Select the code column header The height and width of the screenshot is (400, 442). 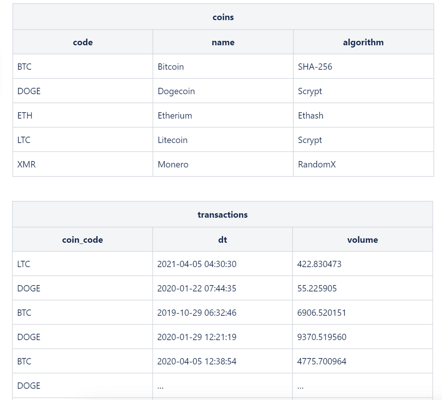pyautogui.click(x=83, y=42)
